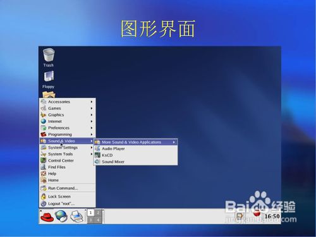Expand arrow beside Programming
This screenshot has width=316, height=237.
click(92, 135)
